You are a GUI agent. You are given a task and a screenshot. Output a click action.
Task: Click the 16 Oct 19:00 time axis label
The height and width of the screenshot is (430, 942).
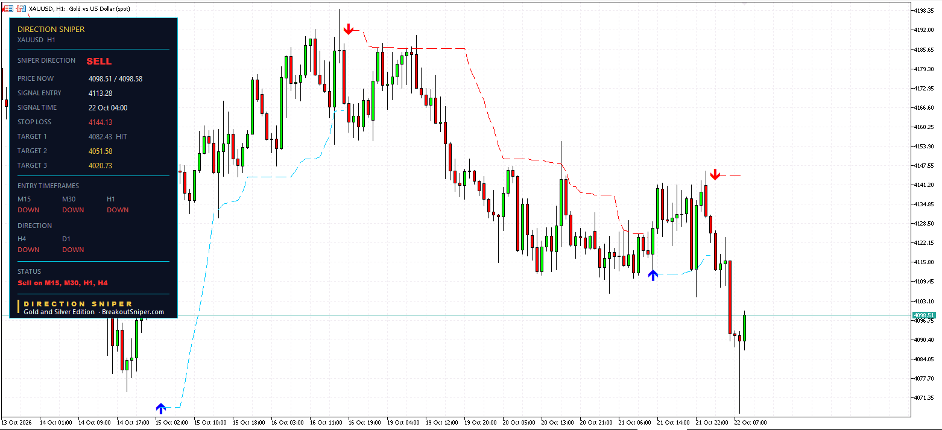[x=365, y=422]
